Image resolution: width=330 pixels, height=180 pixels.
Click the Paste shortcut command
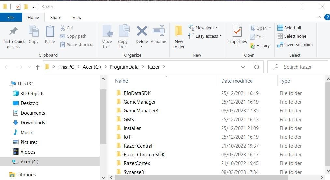tap(77, 45)
